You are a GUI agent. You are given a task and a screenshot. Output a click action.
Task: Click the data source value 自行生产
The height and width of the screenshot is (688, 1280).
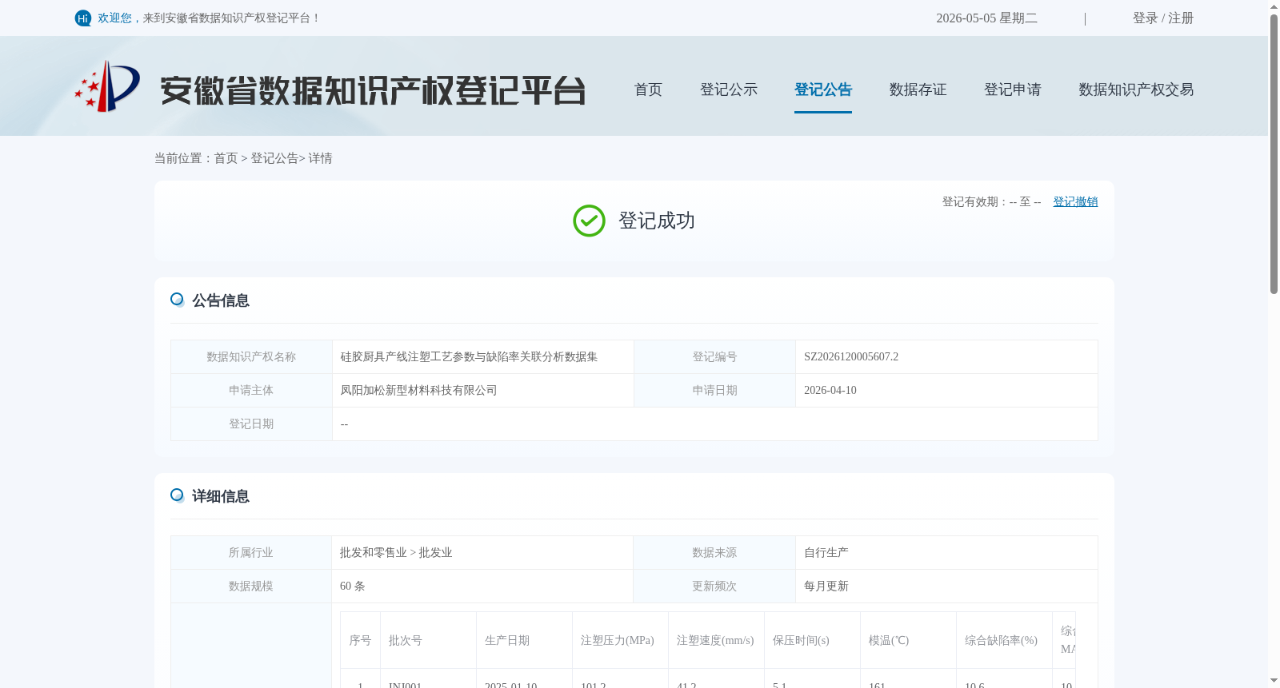[826, 553]
